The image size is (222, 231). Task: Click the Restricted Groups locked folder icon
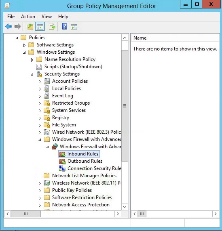(47, 103)
